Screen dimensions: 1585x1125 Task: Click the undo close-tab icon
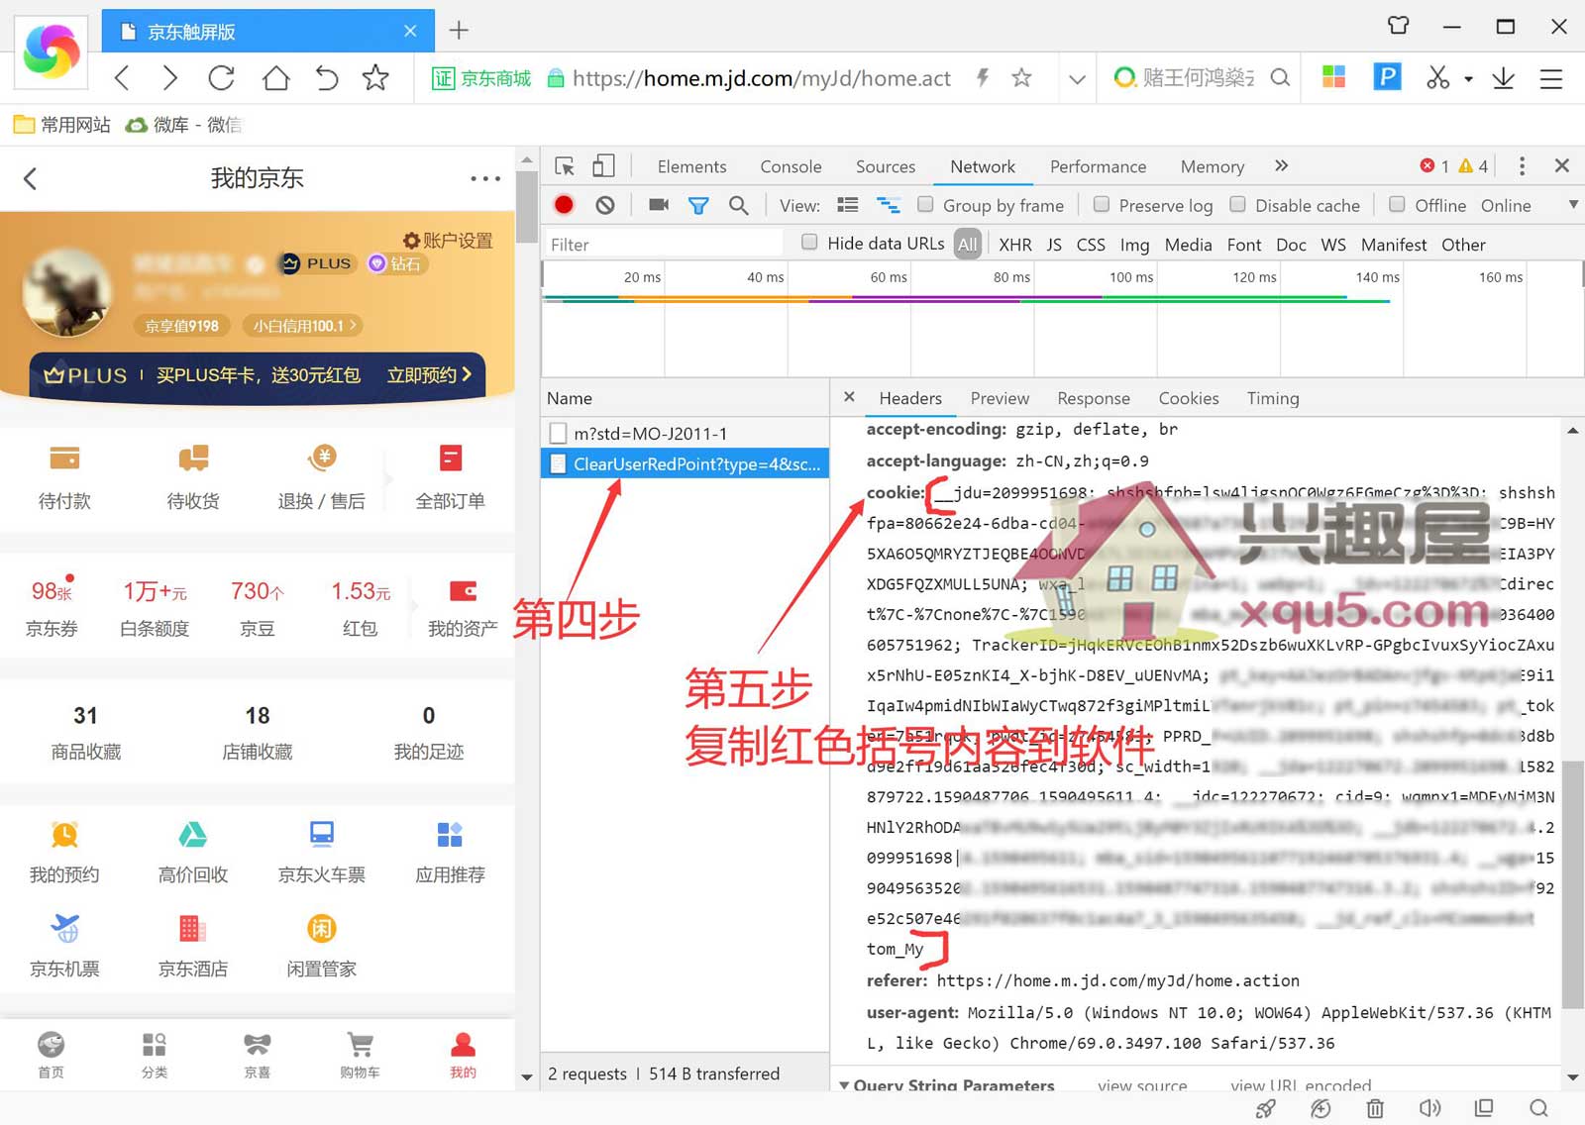327,78
